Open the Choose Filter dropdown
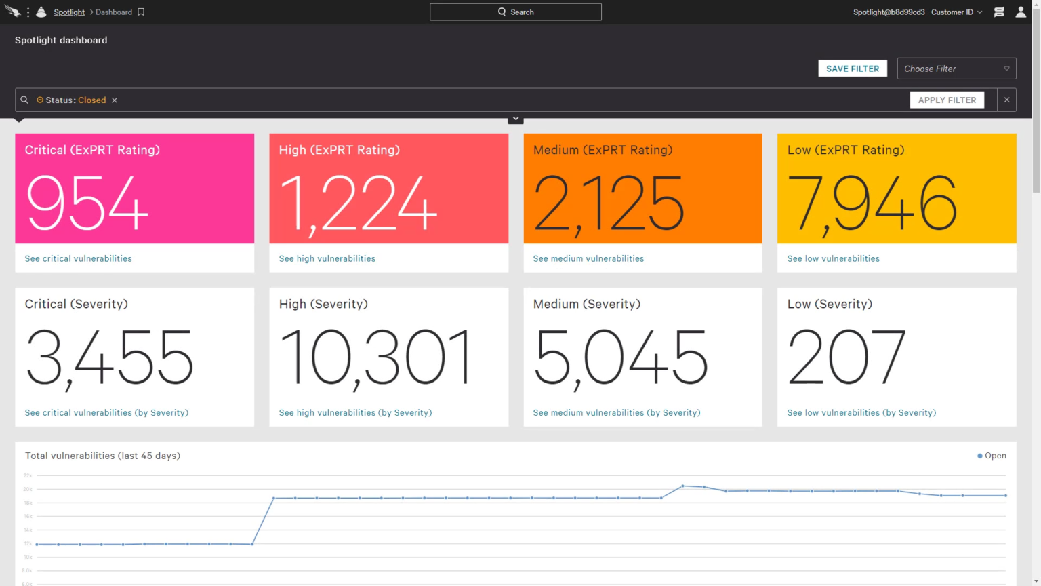The image size is (1041, 586). [956, 69]
